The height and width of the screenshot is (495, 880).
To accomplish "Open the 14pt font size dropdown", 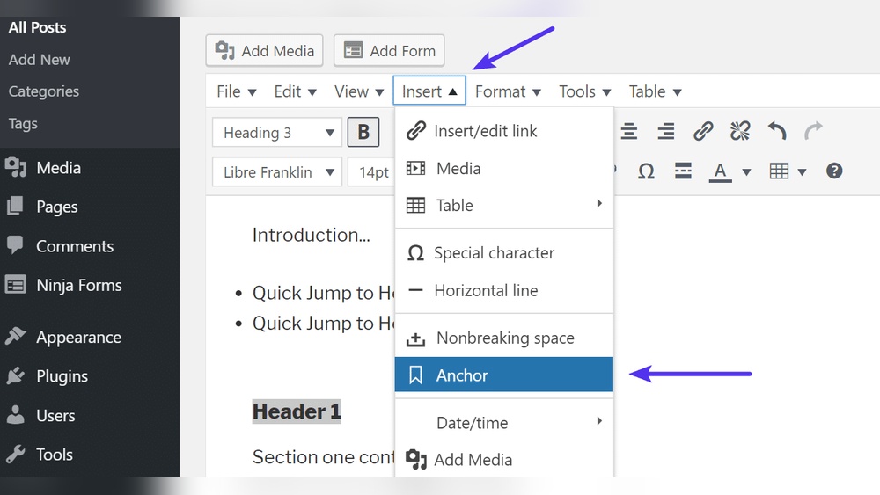I will point(371,172).
